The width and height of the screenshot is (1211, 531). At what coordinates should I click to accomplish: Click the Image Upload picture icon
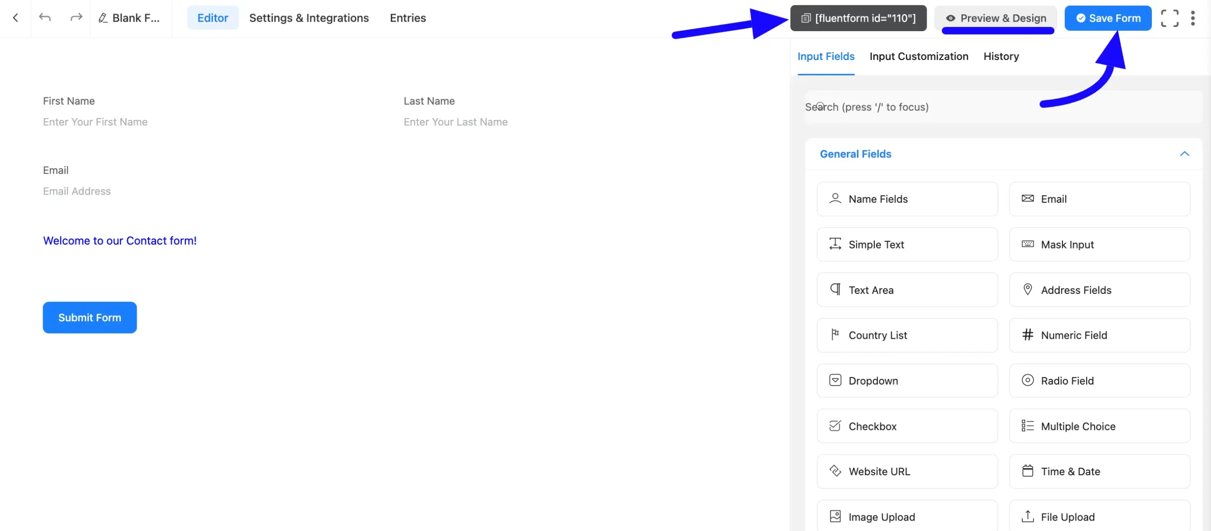pyautogui.click(x=835, y=516)
